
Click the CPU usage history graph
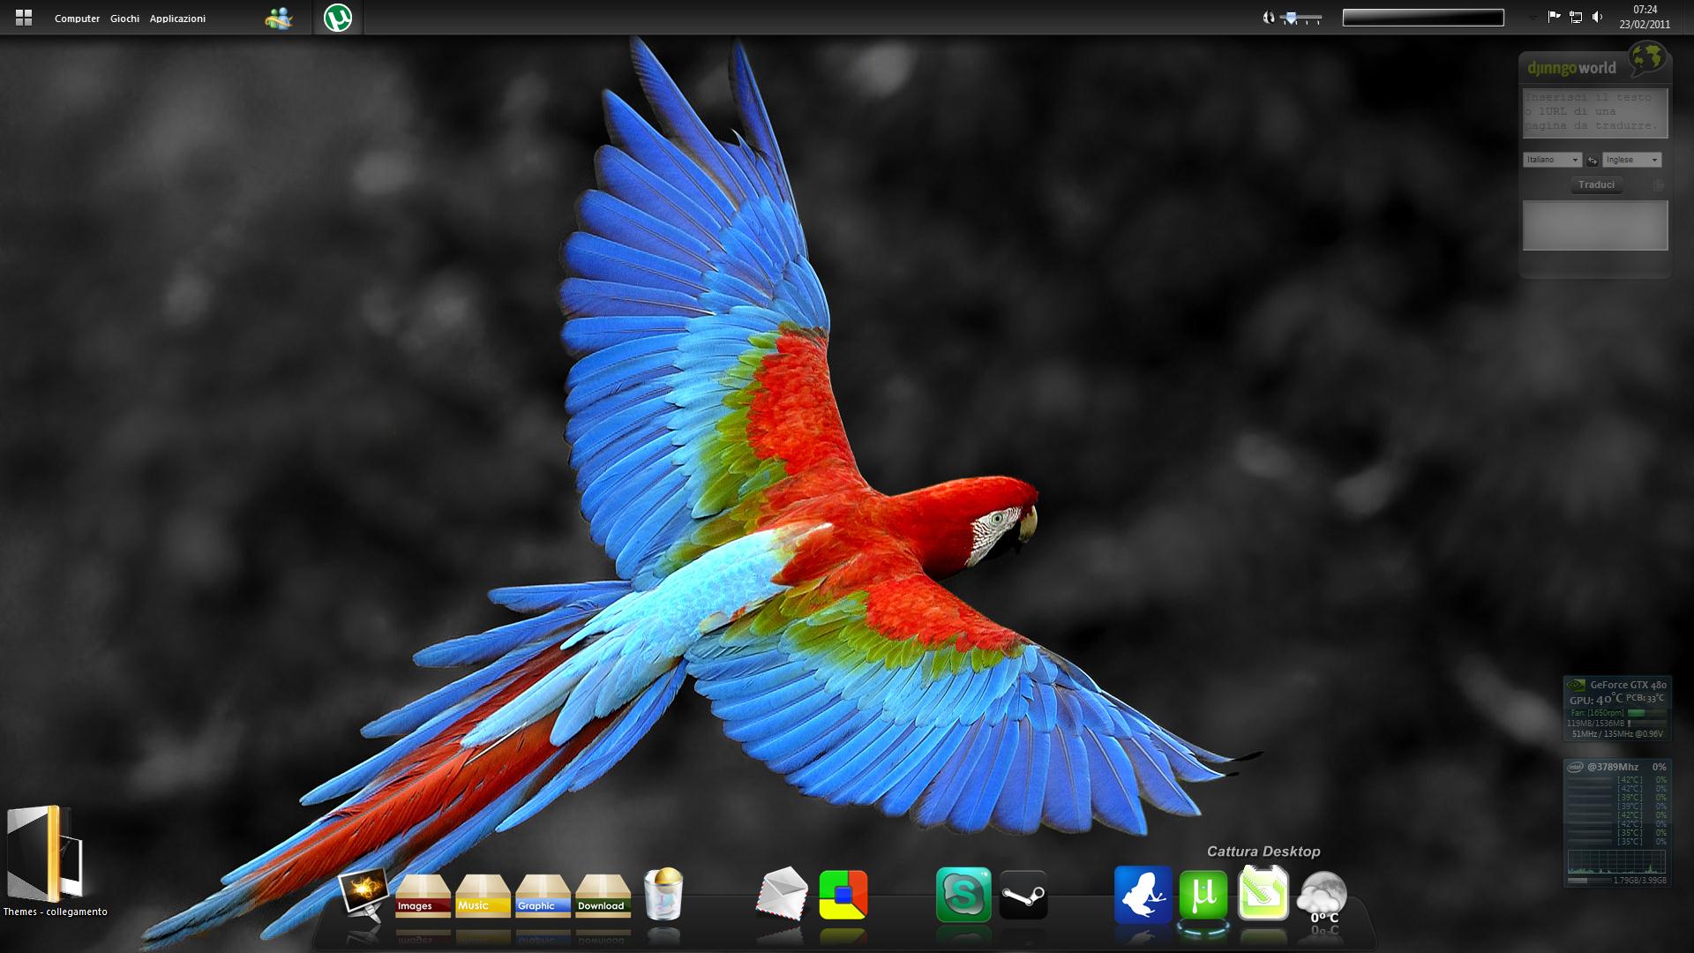(x=1616, y=861)
